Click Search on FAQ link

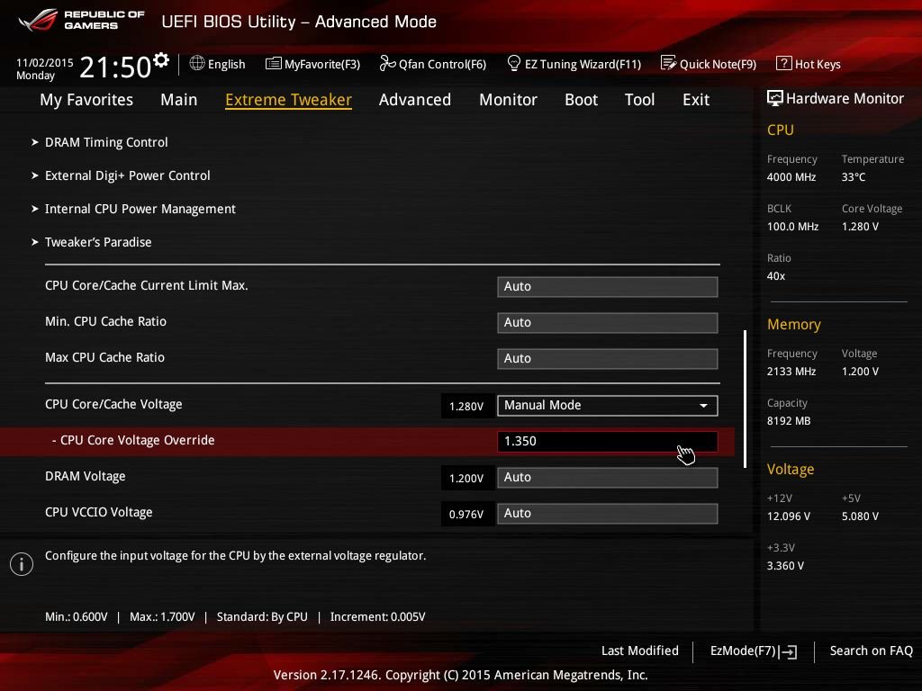click(871, 651)
